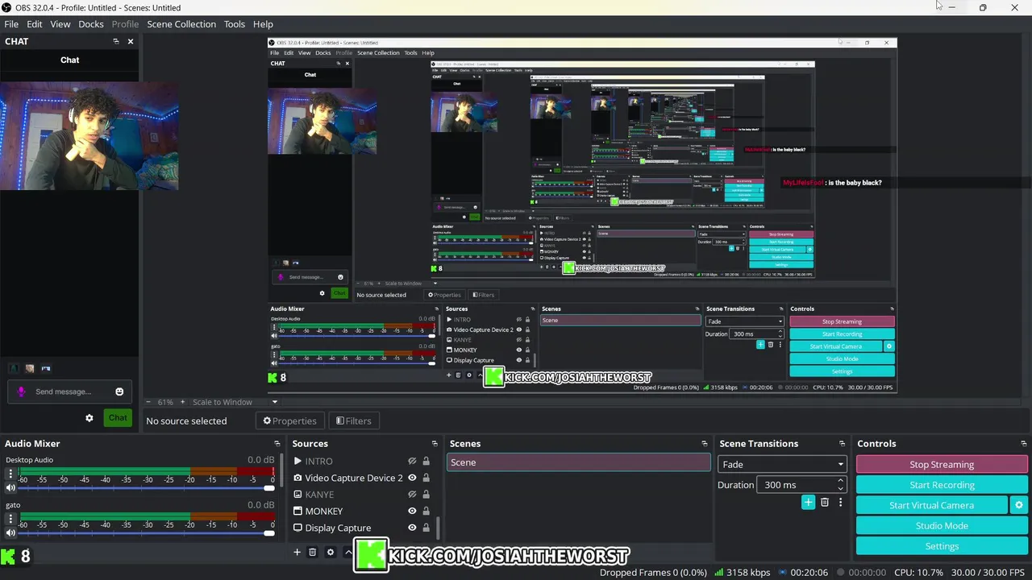Undock the Scene Transitions panel
This screenshot has height=580, width=1032.
click(843, 444)
